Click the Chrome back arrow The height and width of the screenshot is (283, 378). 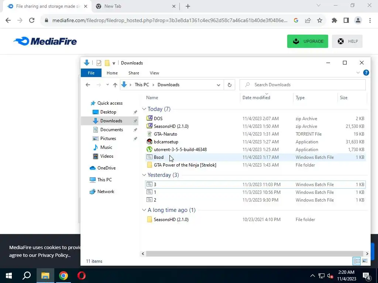[8, 21]
